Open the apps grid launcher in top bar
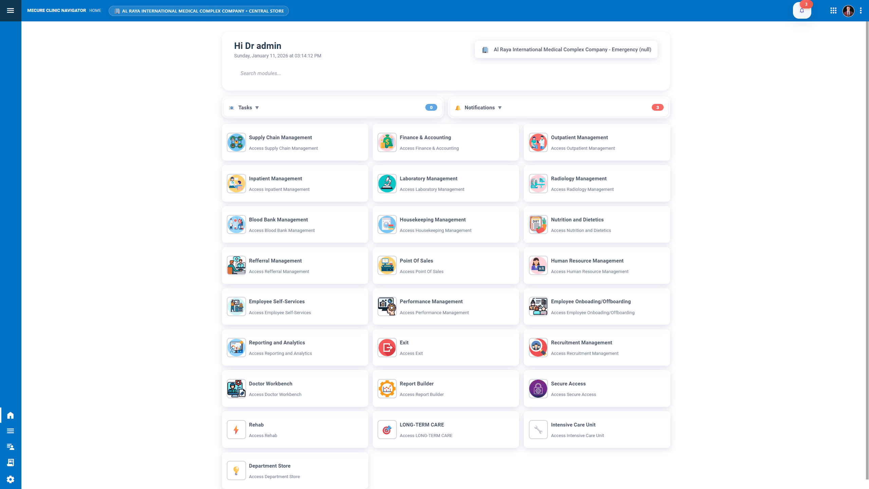This screenshot has width=869, height=489. click(833, 11)
